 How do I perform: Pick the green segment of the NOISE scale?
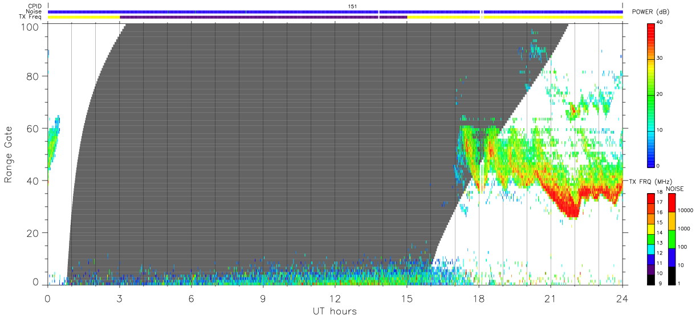click(671, 238)
